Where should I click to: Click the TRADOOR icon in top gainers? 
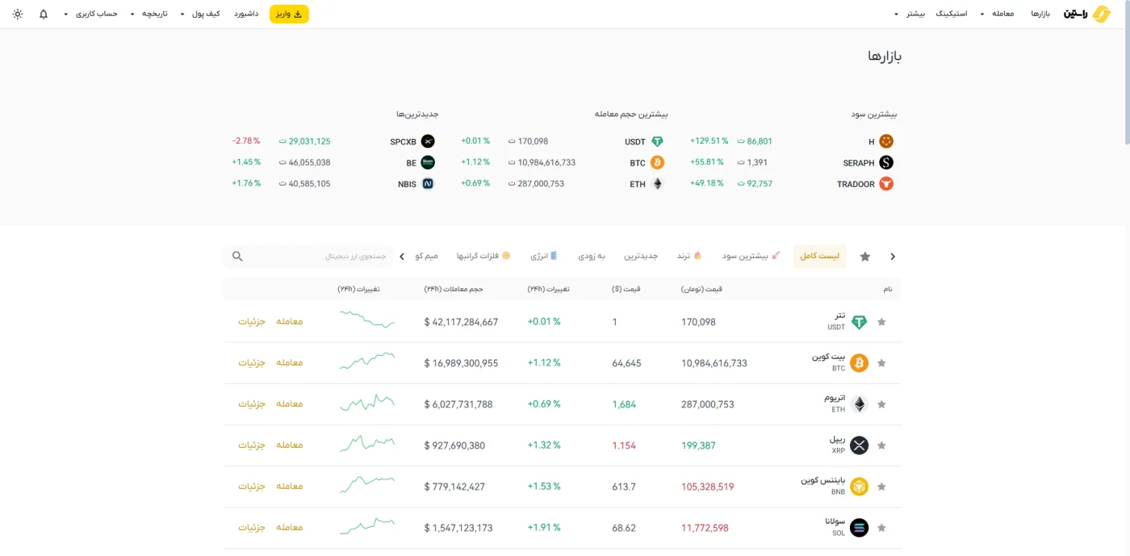pos(886,184)
